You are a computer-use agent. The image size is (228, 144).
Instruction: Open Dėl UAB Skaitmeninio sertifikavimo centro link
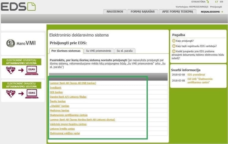(200, 80)
